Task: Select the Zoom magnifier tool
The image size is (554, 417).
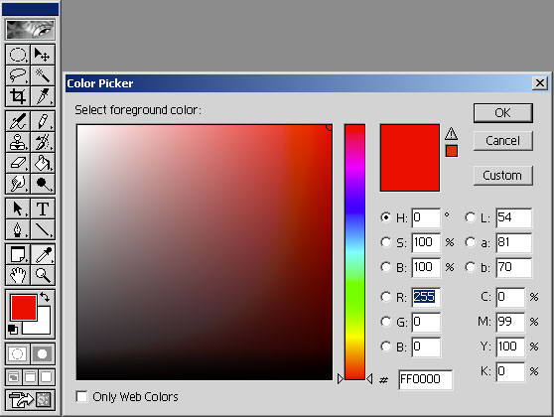Action: [x=43, y=275]
